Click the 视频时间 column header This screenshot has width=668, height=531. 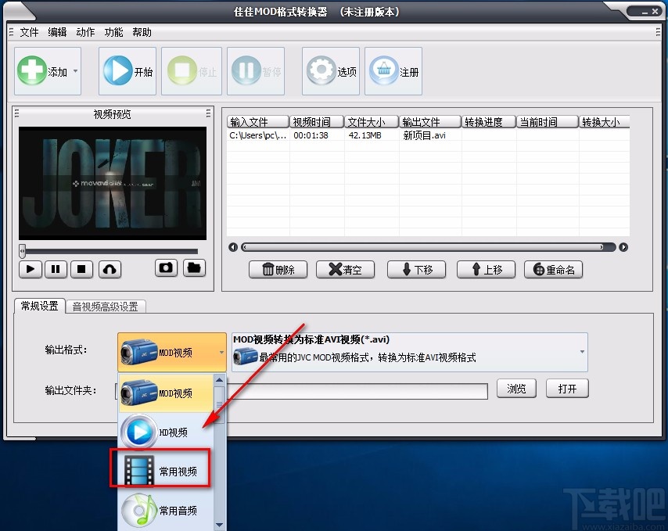point(317,122)
